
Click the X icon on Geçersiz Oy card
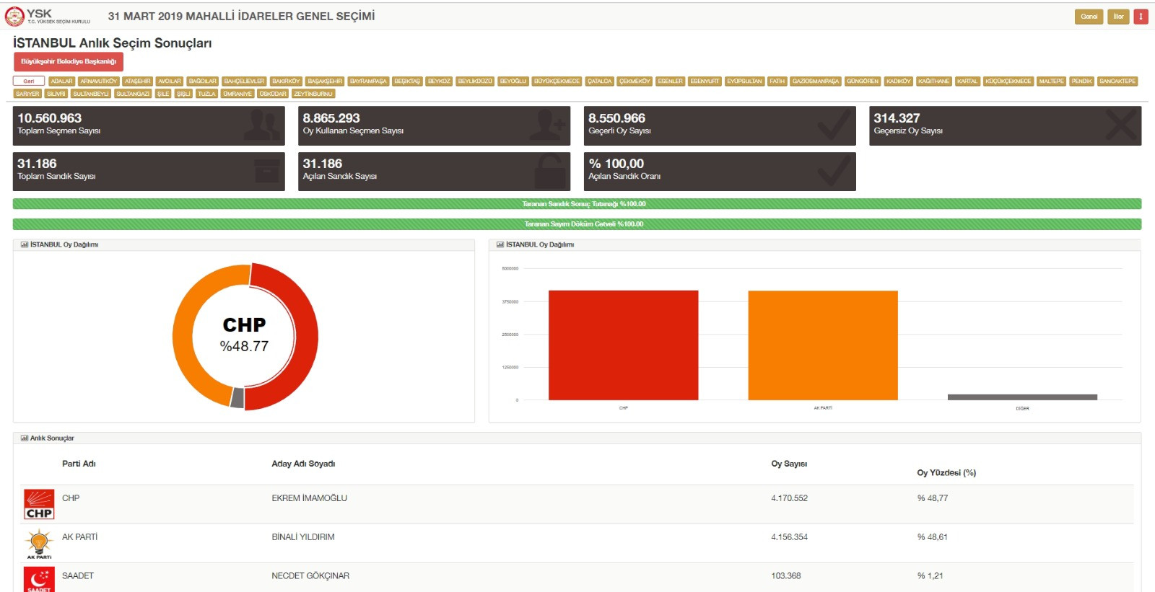tap(1120, 125)
